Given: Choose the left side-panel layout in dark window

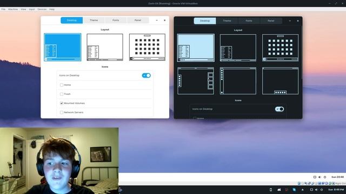Looking at the screenshot, I should pos(238,81).
